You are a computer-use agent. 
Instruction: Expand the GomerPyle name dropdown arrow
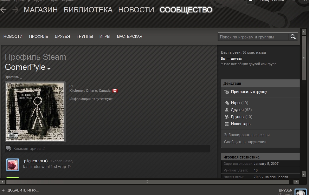tap(49, 69)
